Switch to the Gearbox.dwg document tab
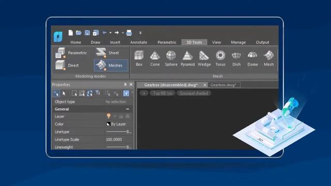Screen dimensions: 331x186 click(x=223, y=85)
